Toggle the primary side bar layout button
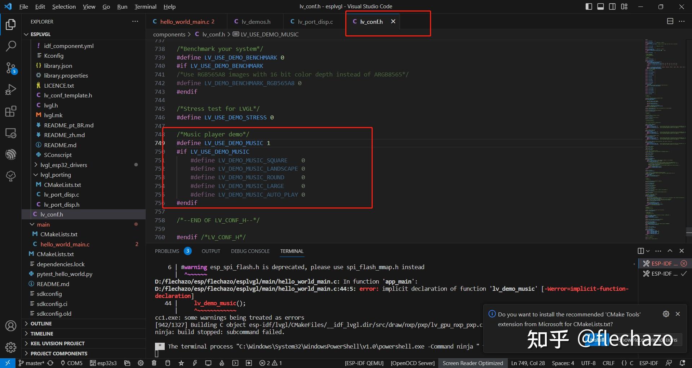Screen dimensions: 692x368 click(x=589, y=6)
